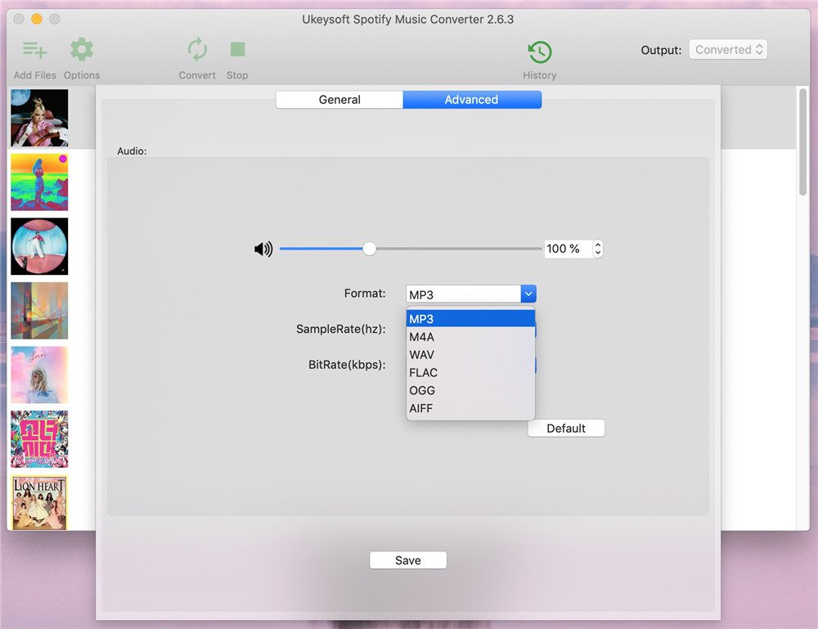Select the pink graffiti album thumbnail
Screen dimensions: 818x629
click(39, 439)
